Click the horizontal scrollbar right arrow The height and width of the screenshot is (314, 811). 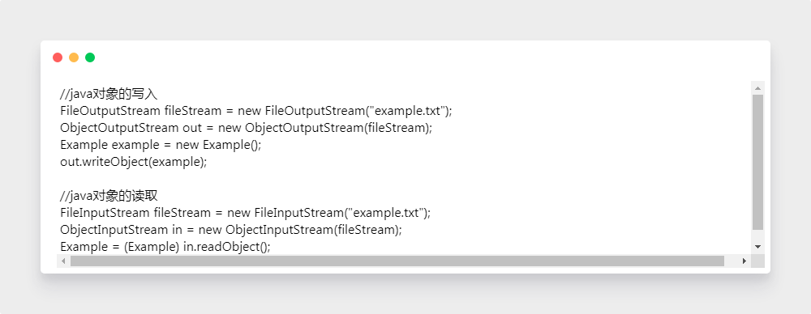[x=744, y=261]
